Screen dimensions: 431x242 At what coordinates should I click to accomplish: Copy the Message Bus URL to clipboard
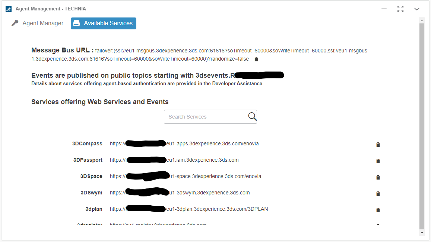(256, 59)
